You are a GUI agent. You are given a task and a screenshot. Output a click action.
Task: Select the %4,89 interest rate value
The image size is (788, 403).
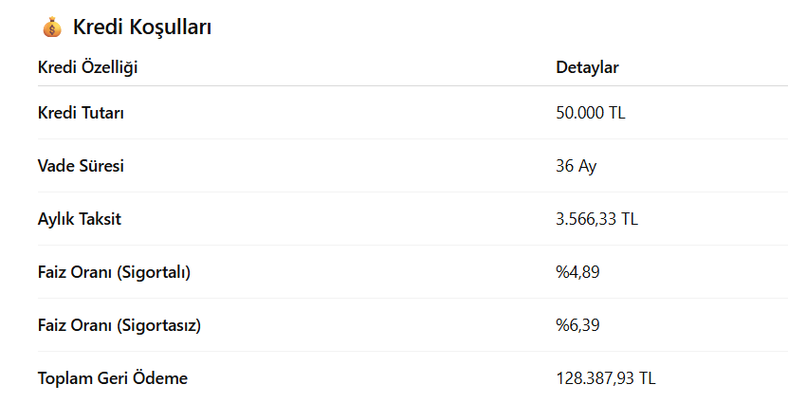point(577,272)
